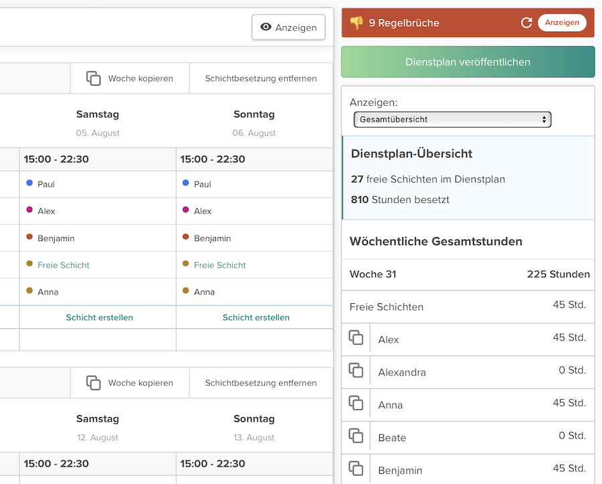
Task: Create a shift under Sonntag 06. August
Action: coord(256,317)
